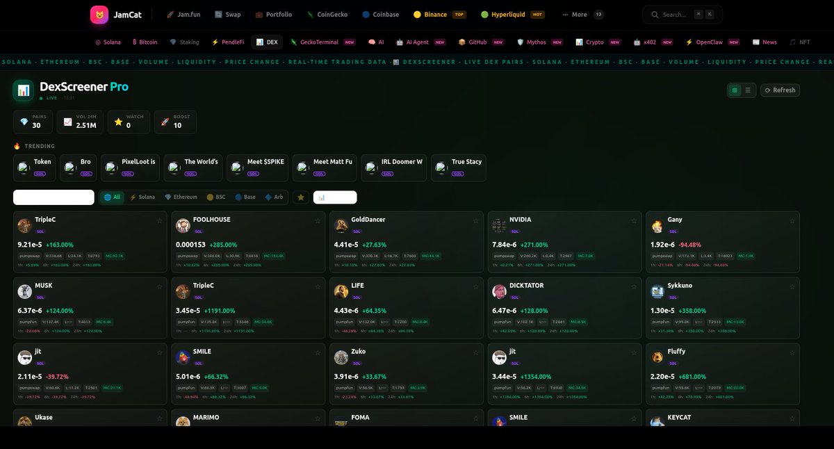
Task: Select the Solana category tab
Action: [x=108, y=42]
